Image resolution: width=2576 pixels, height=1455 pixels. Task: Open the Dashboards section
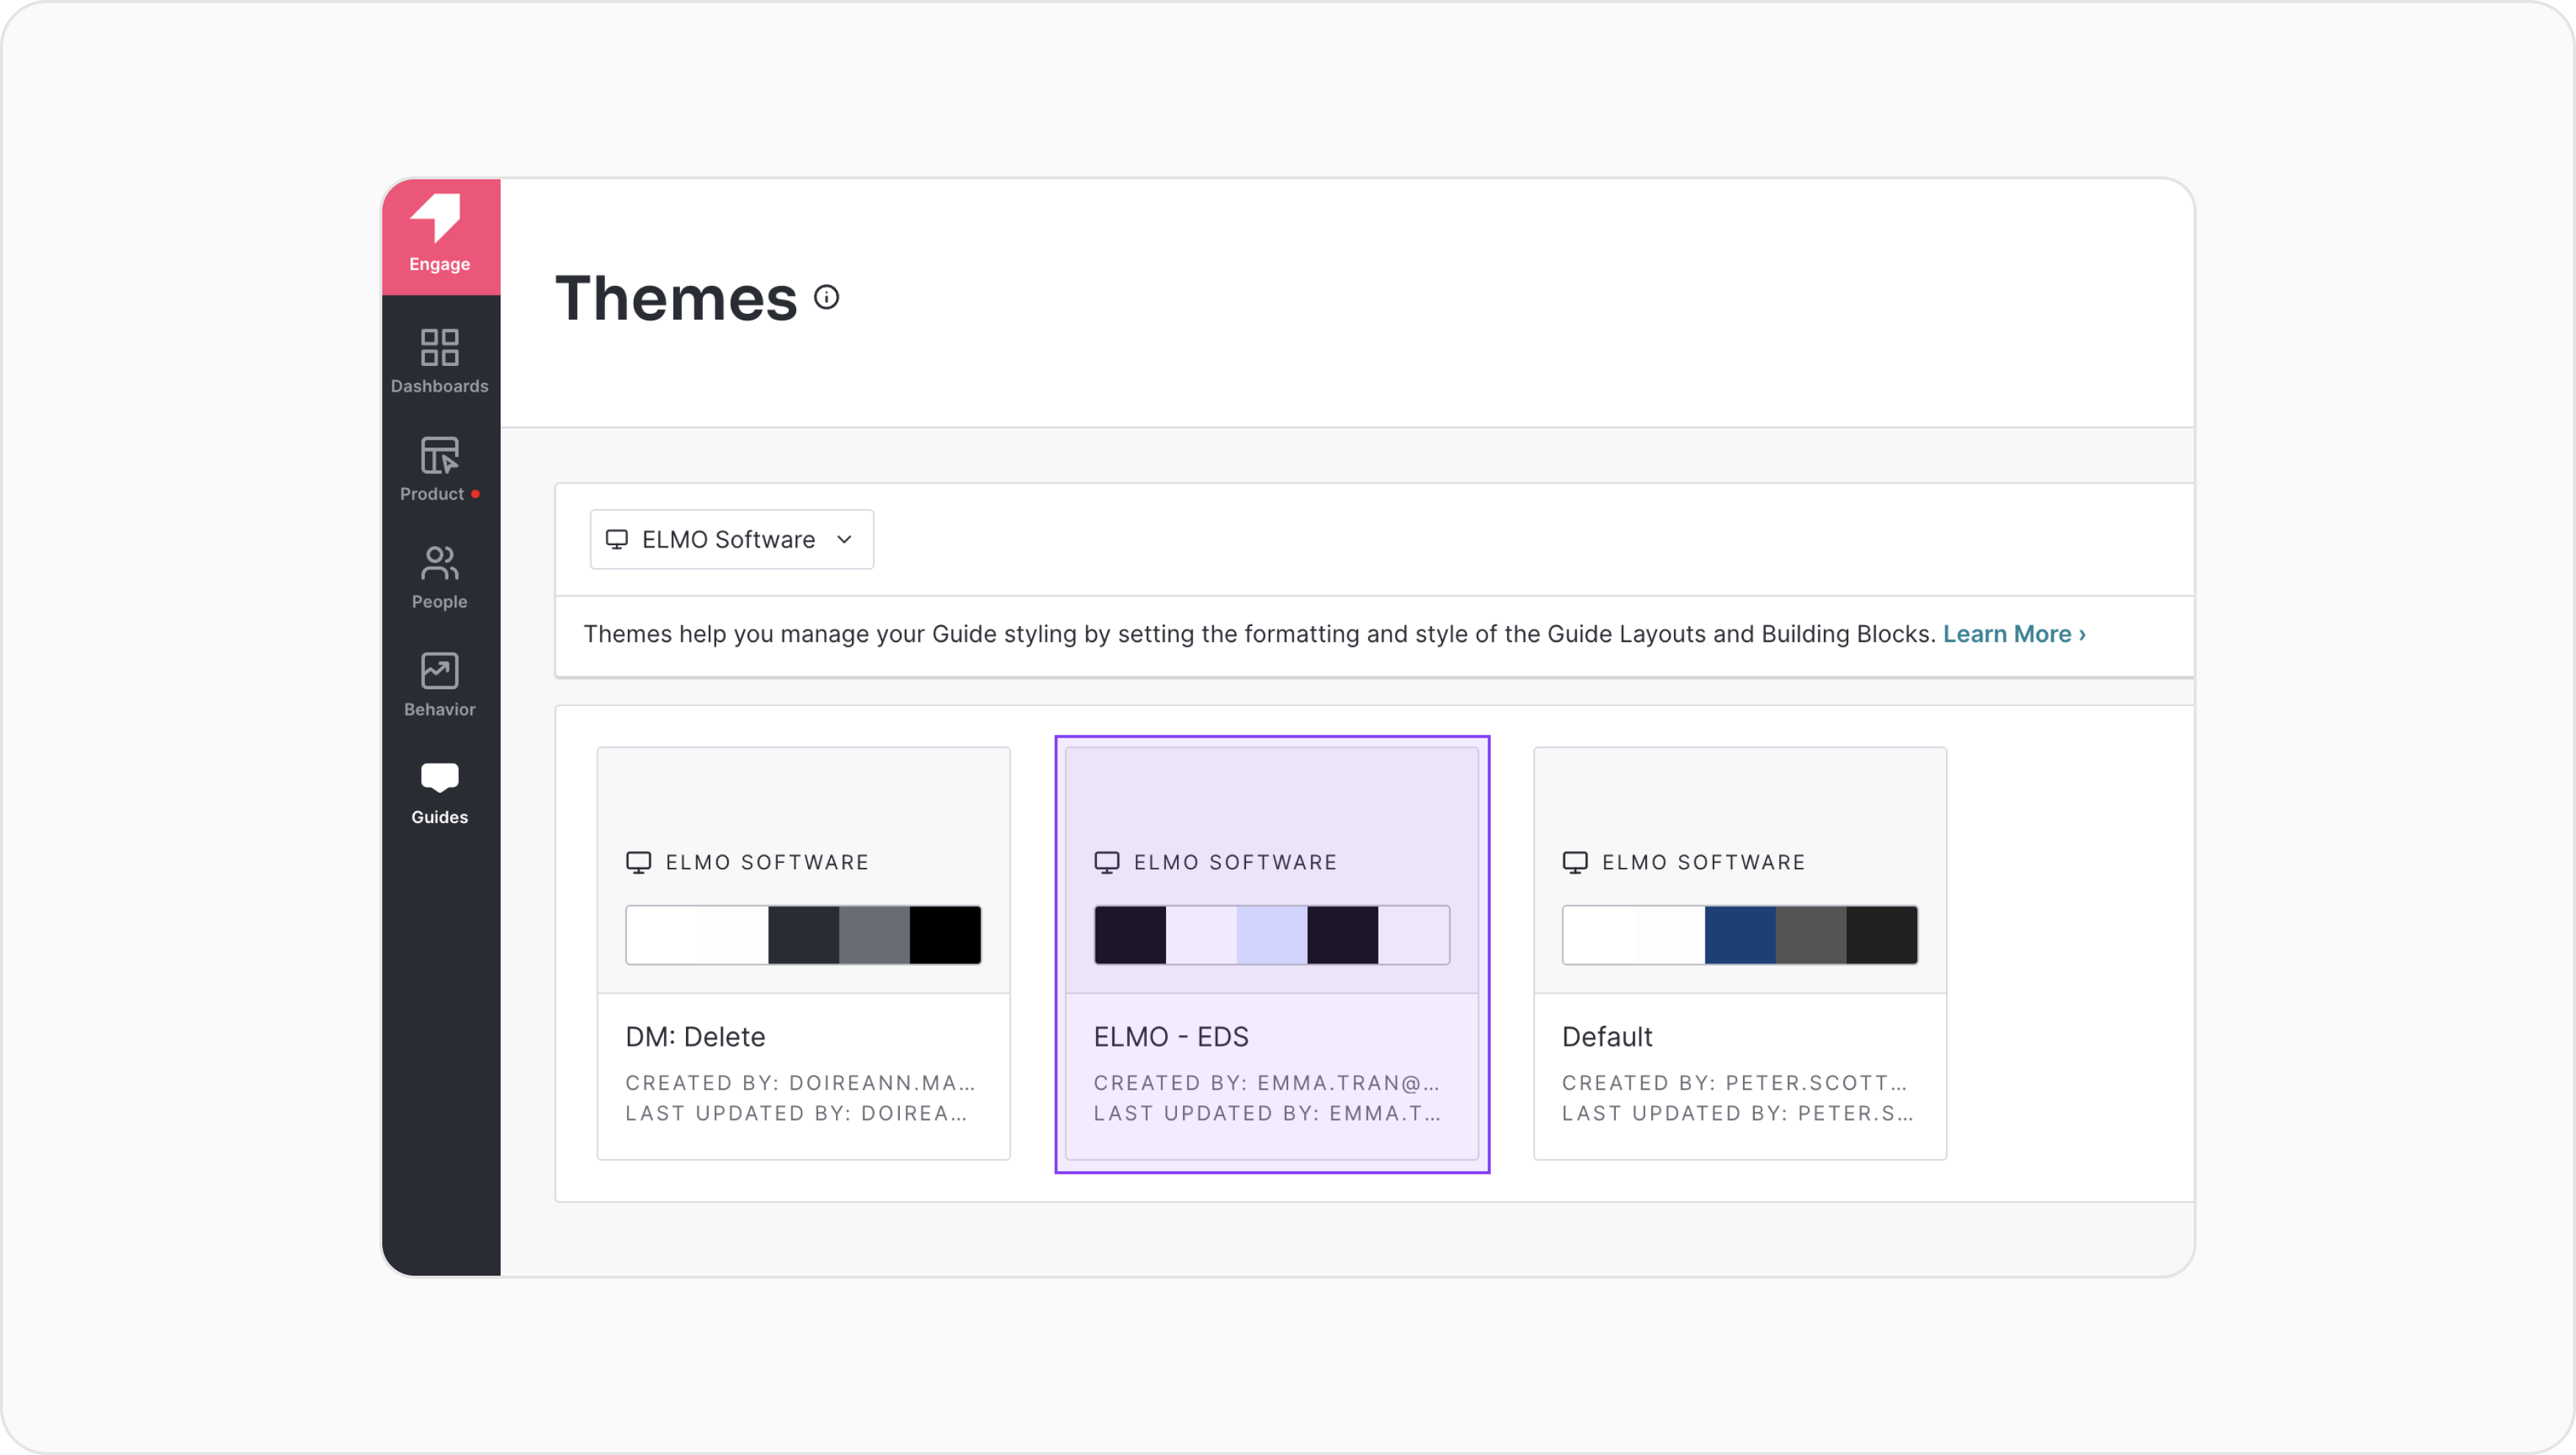[439, 362]
